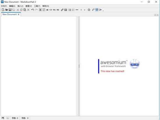
Task: Open the 查看(V) menu
Action: 29,6
